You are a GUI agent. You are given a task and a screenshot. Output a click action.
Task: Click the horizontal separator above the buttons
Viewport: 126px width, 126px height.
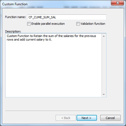63,111
